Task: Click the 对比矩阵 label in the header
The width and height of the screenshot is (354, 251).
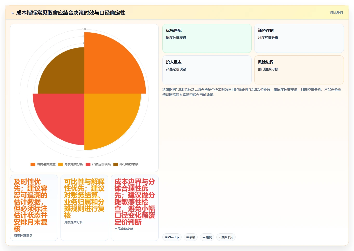Action: pos(336,12)
